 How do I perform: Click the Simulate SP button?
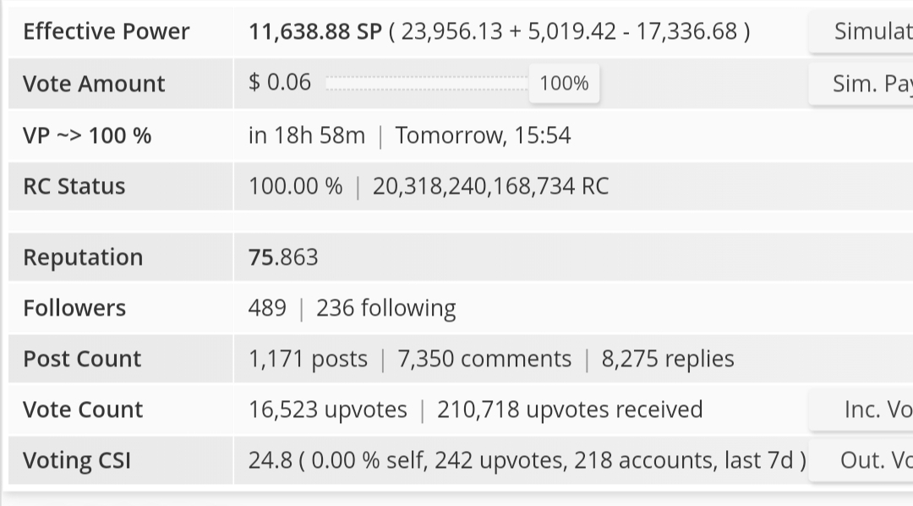861,31
